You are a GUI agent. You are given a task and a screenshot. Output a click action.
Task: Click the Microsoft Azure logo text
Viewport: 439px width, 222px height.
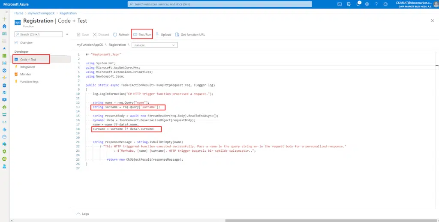point(16,4)
